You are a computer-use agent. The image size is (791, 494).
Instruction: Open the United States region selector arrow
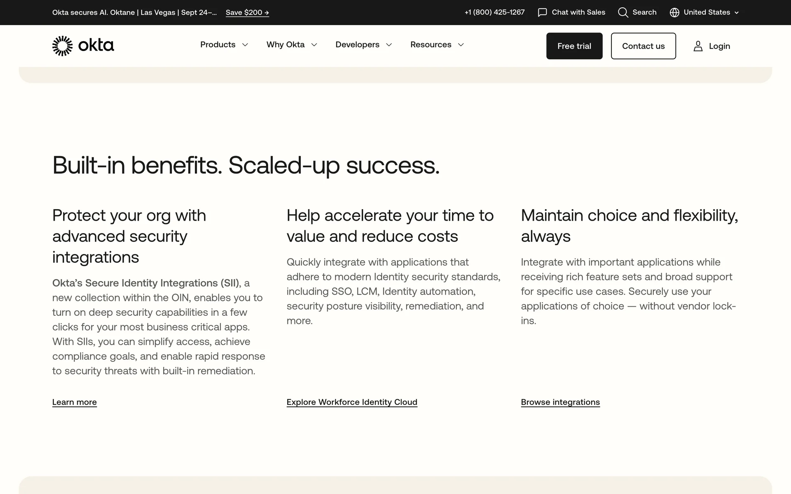[737, 13]
